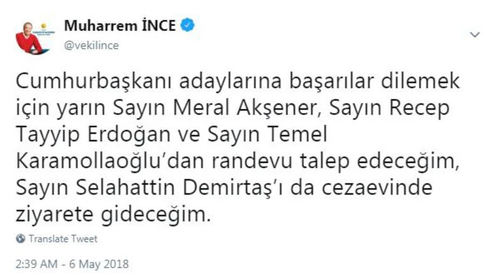Image resolution: width=491 pixels, height=273 pixels.
Task: Click the Translate Tweet link
Action: pos(63,239)
